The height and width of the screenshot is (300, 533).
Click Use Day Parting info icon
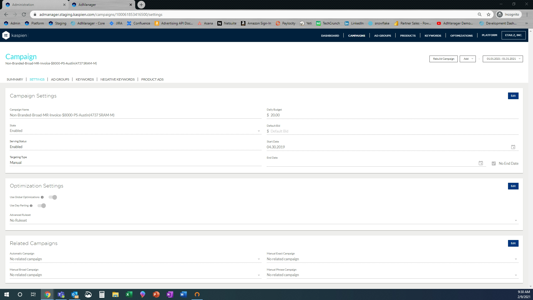coord(31,206)
